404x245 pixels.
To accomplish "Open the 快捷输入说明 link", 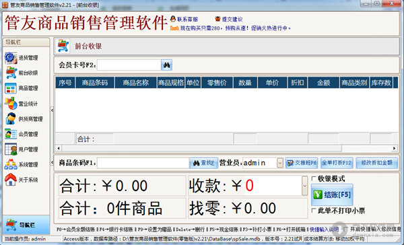I will 324,229.
